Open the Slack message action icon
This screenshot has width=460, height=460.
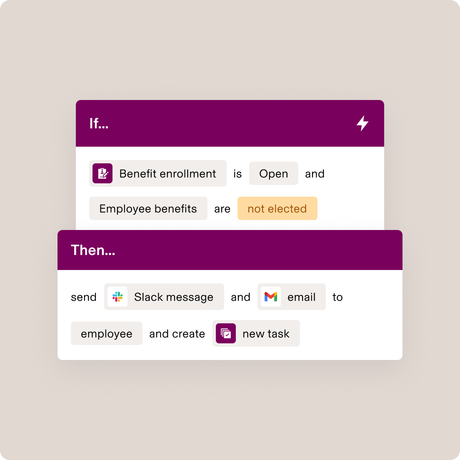pos(117,297)
